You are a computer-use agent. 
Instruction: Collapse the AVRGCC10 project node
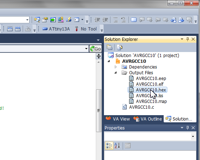(109, 61)
